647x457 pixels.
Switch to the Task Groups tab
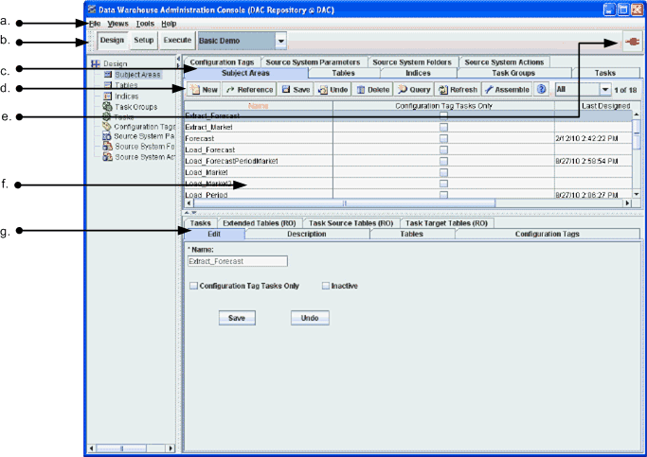(513, 73)
